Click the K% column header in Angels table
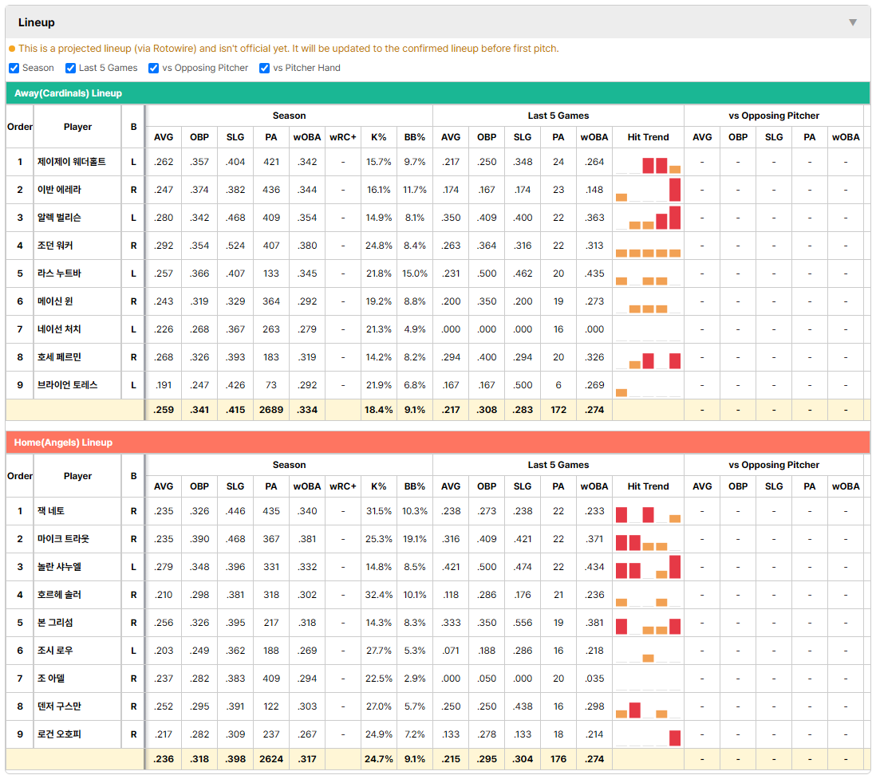Screen dimensions: 876x779 (x=379, y=486)
